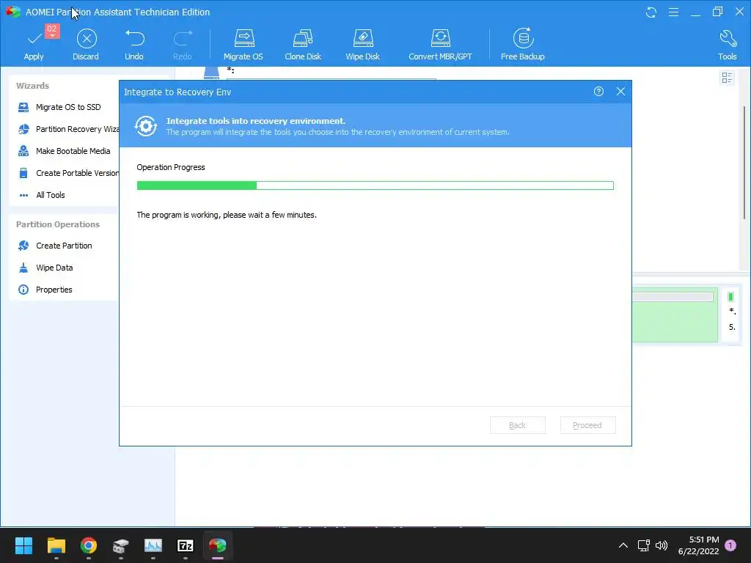Click the pending operations 02 badge
The width and height of the screenshot is (751, 563).
(52, 30)
